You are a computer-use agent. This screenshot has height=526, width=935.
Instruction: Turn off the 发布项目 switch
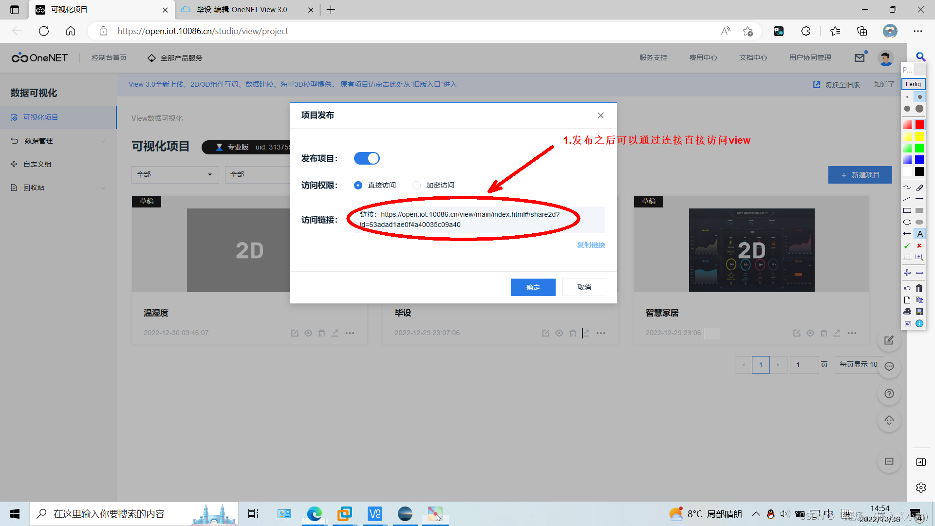click(366, 158)
